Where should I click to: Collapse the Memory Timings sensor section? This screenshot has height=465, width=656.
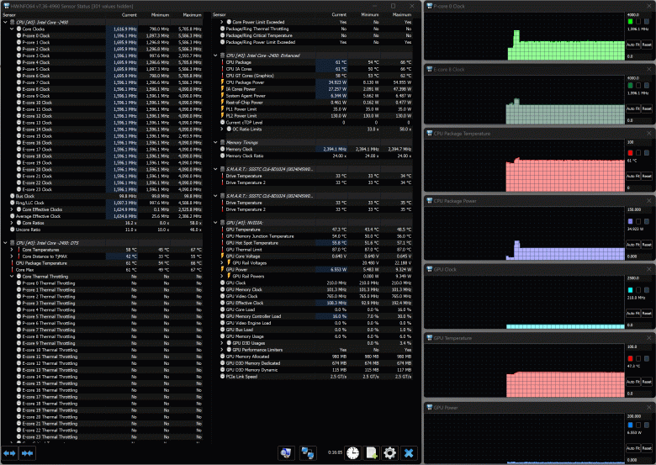pyautogui.click(x=215, y=143)
